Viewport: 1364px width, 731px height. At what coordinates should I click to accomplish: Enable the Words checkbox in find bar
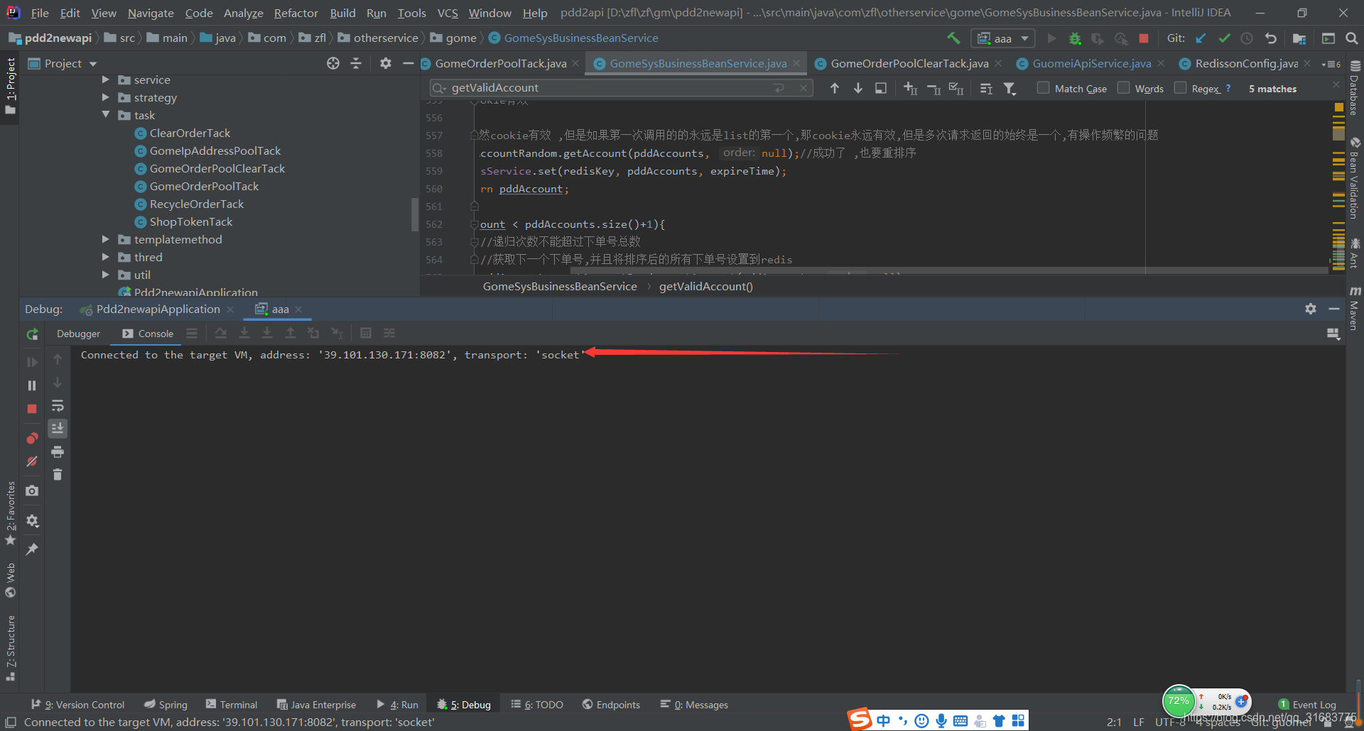(1124, 88)
